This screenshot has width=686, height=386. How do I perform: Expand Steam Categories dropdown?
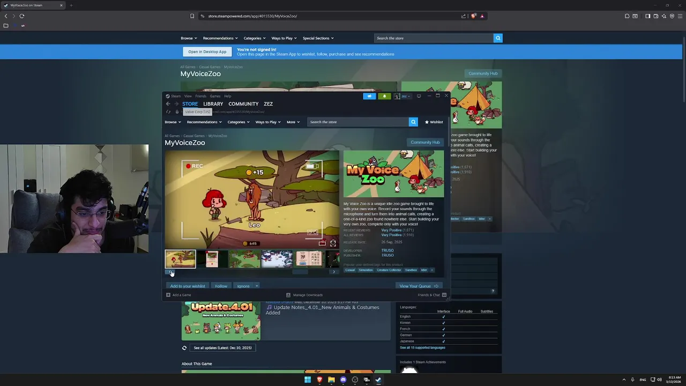(238, 122)
